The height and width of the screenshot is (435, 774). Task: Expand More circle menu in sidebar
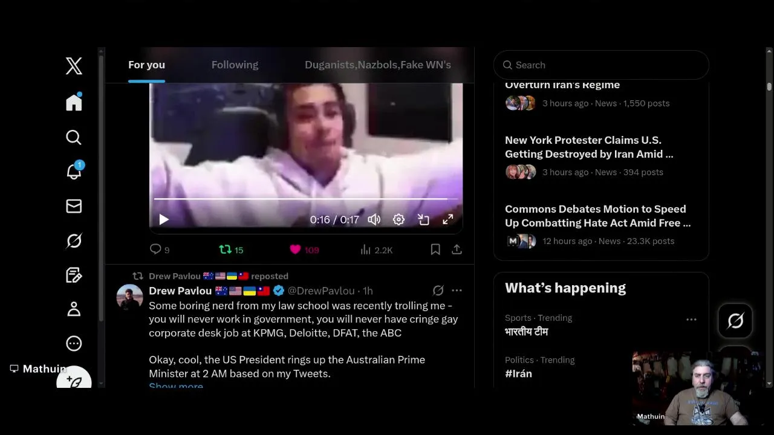74,344
